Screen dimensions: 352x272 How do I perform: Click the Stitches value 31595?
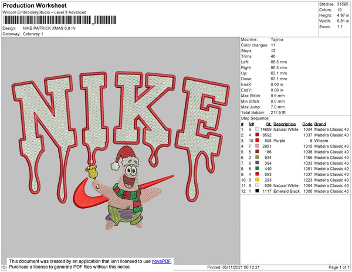(343, 4)
